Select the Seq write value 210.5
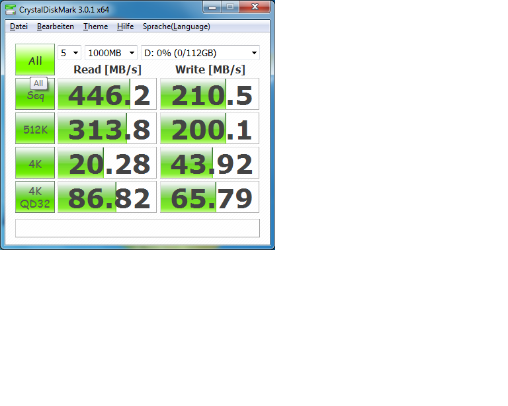The width and height of the screenshot is (508, 406). [x=210, y=94]
